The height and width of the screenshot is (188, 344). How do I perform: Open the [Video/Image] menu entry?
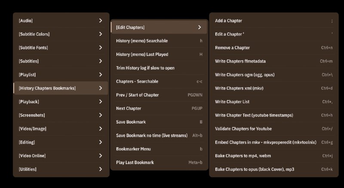pyautogui.click(x=61, y=129)
